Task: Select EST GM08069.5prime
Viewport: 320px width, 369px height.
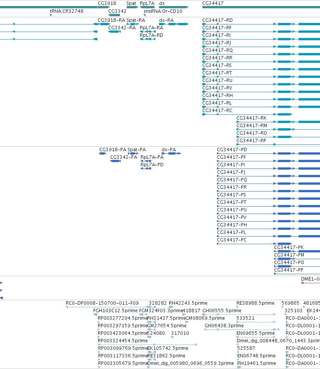Action: 205,318
